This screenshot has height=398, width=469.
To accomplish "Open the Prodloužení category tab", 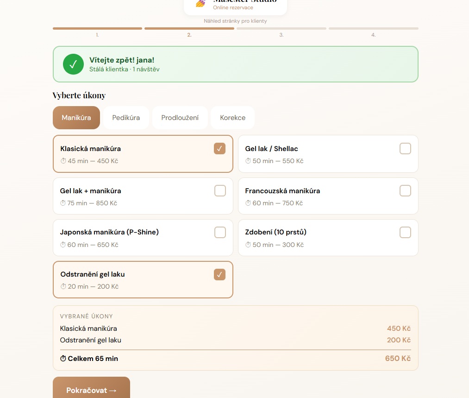I will tap(180, 118).
